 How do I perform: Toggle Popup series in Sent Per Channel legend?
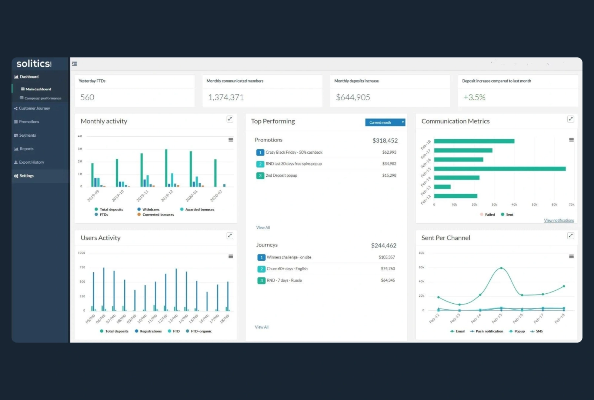point(517,331)
